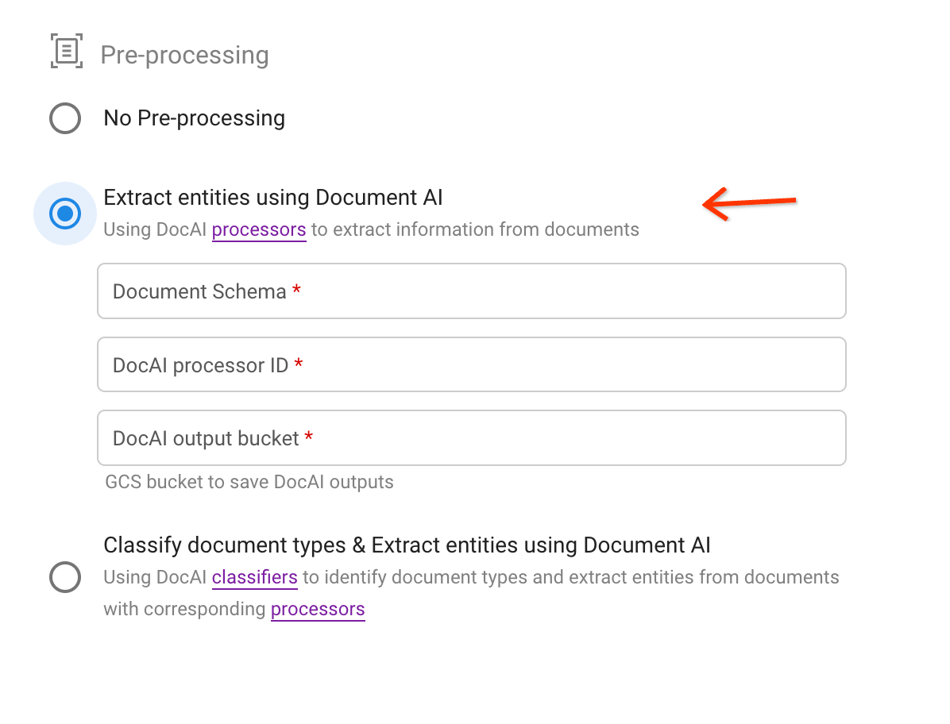
Task: Click the selected Extract entities radio button
Action: (65, 214)
